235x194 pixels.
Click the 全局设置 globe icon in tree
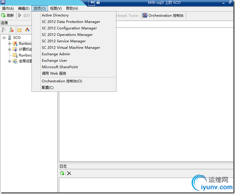(x=15, y=61)
